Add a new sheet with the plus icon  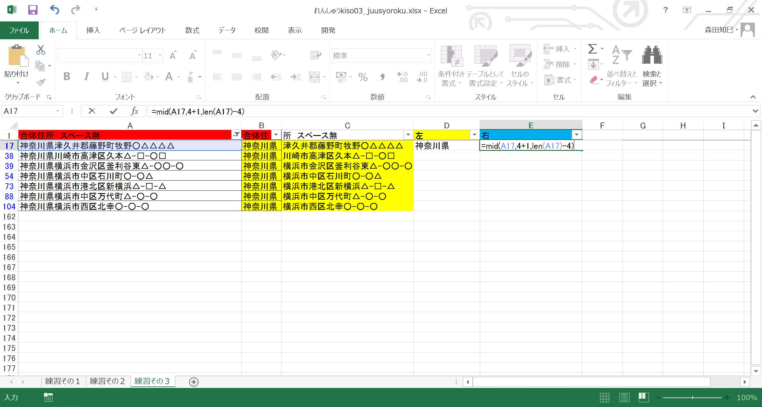coord(194,382)
